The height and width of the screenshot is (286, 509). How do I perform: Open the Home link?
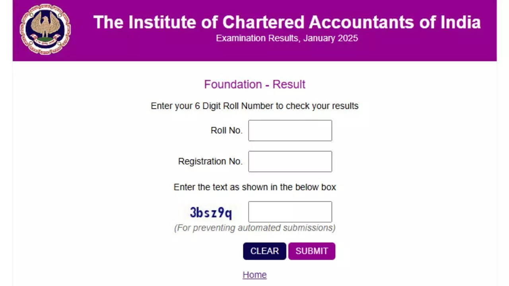tap(254, 275)
